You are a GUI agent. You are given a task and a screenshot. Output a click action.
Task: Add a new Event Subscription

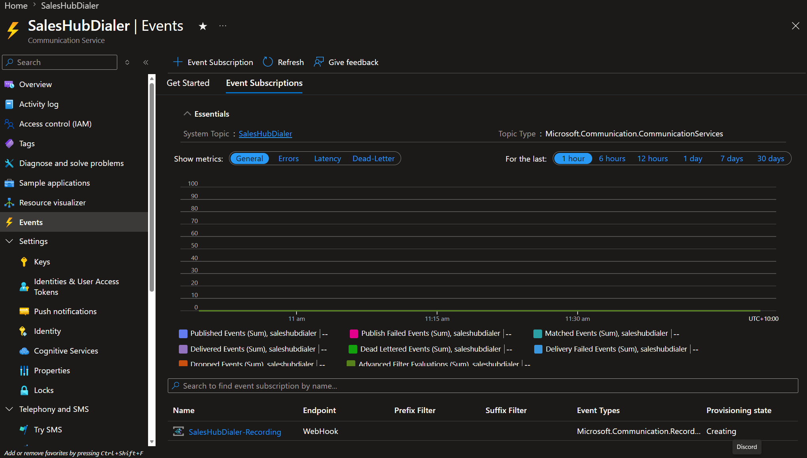(213, 62)
